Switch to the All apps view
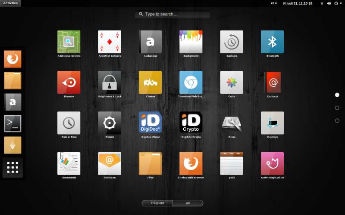 coord(188,203)
